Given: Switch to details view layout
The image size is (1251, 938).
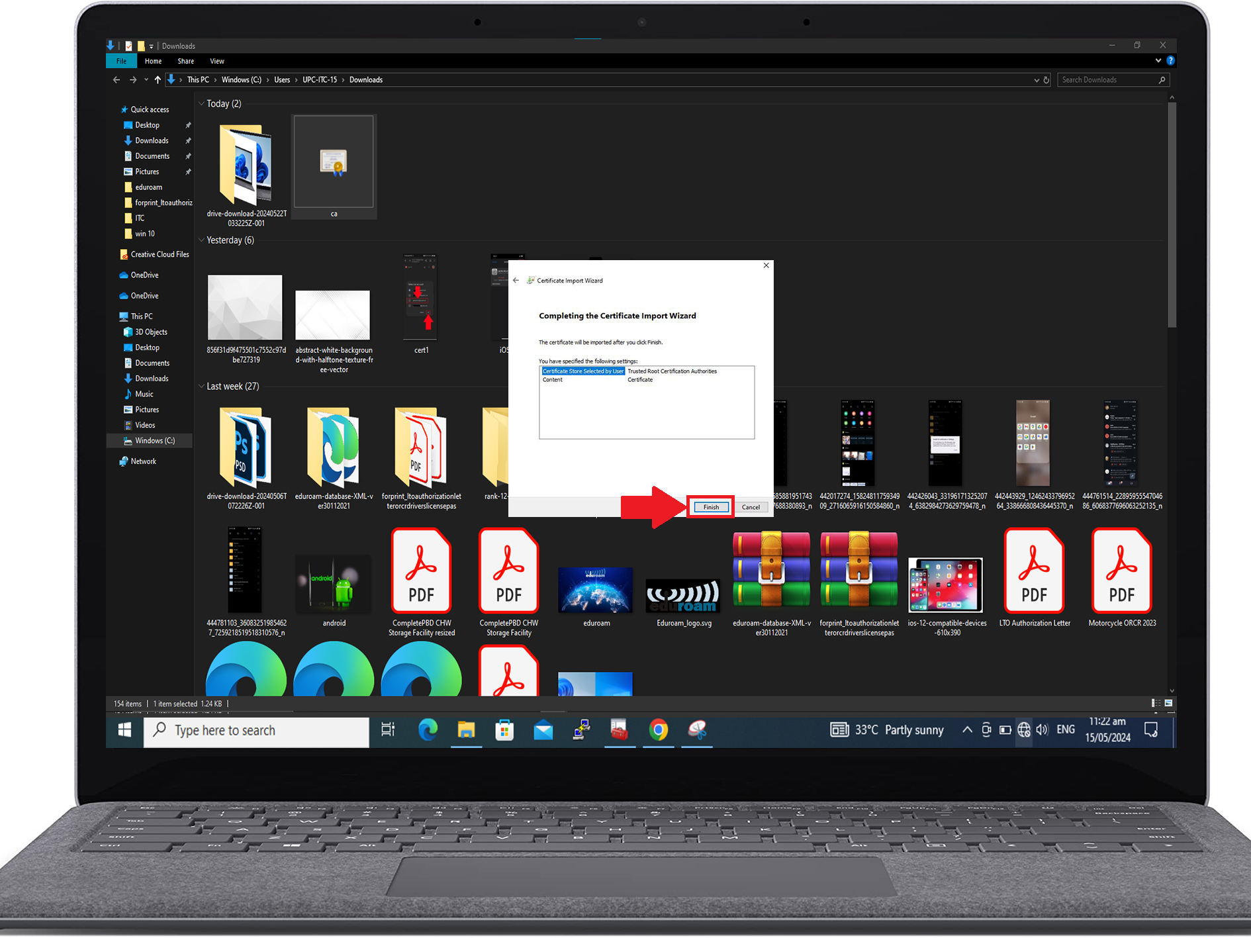Looking at the screenshot, I should 1155,704.
